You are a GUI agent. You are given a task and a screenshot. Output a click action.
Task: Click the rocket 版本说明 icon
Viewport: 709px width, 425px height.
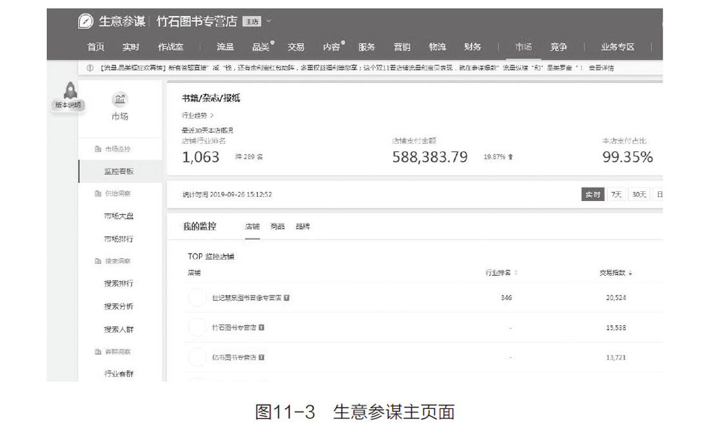[x=69, y=91]
